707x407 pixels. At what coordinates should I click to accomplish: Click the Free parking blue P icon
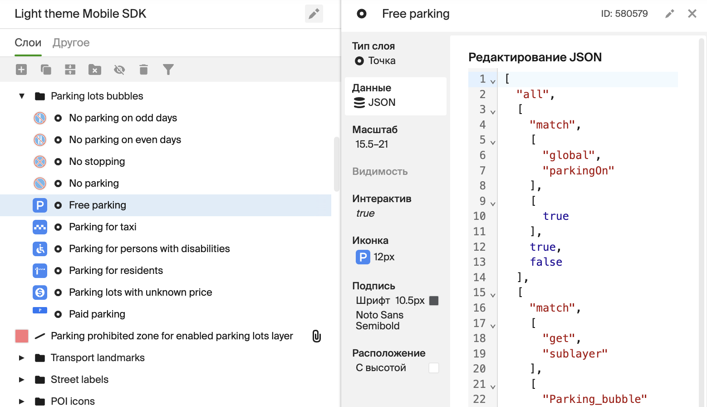click(40, 205)
